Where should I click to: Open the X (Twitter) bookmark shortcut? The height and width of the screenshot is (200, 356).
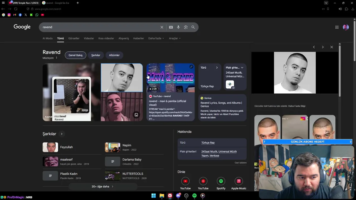26,15
